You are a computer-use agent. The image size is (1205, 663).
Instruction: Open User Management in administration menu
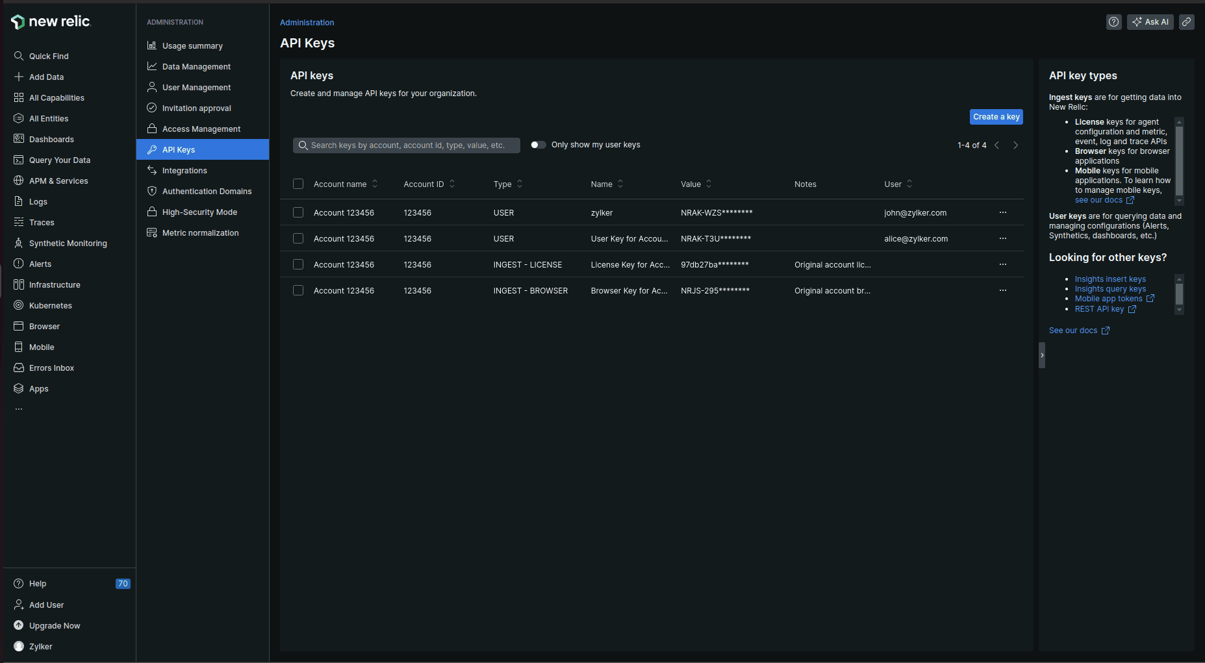click(196, 88)
